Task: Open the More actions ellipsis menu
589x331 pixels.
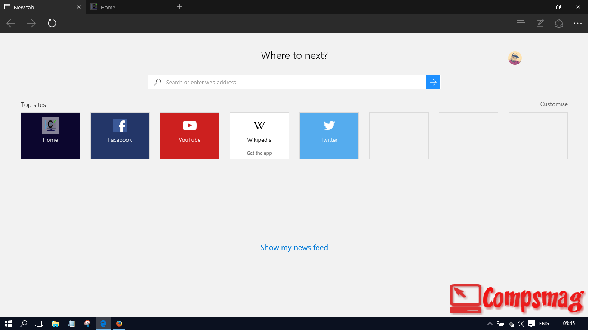Action: pyautogui.click(x=578, y=23)
